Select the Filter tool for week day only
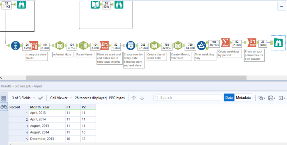This screenshot has width=287, height=145. pos(201,46)
